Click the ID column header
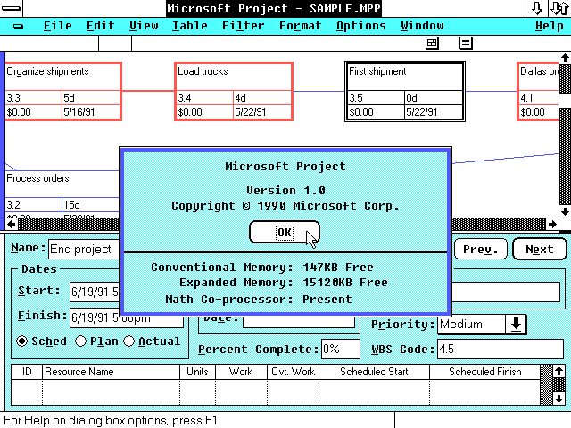This screenshot has height=428, width=571. pos(27,372)
